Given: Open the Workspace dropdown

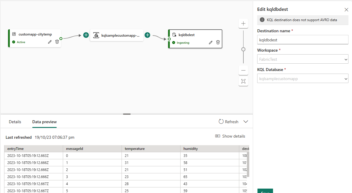Looking at the screenshot, I should click(302, 59).
